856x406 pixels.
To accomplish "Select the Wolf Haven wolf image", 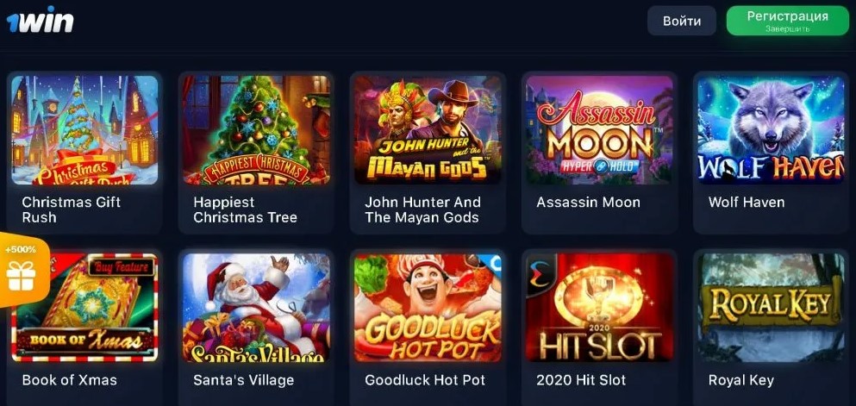I will click(x=771, y=130).
